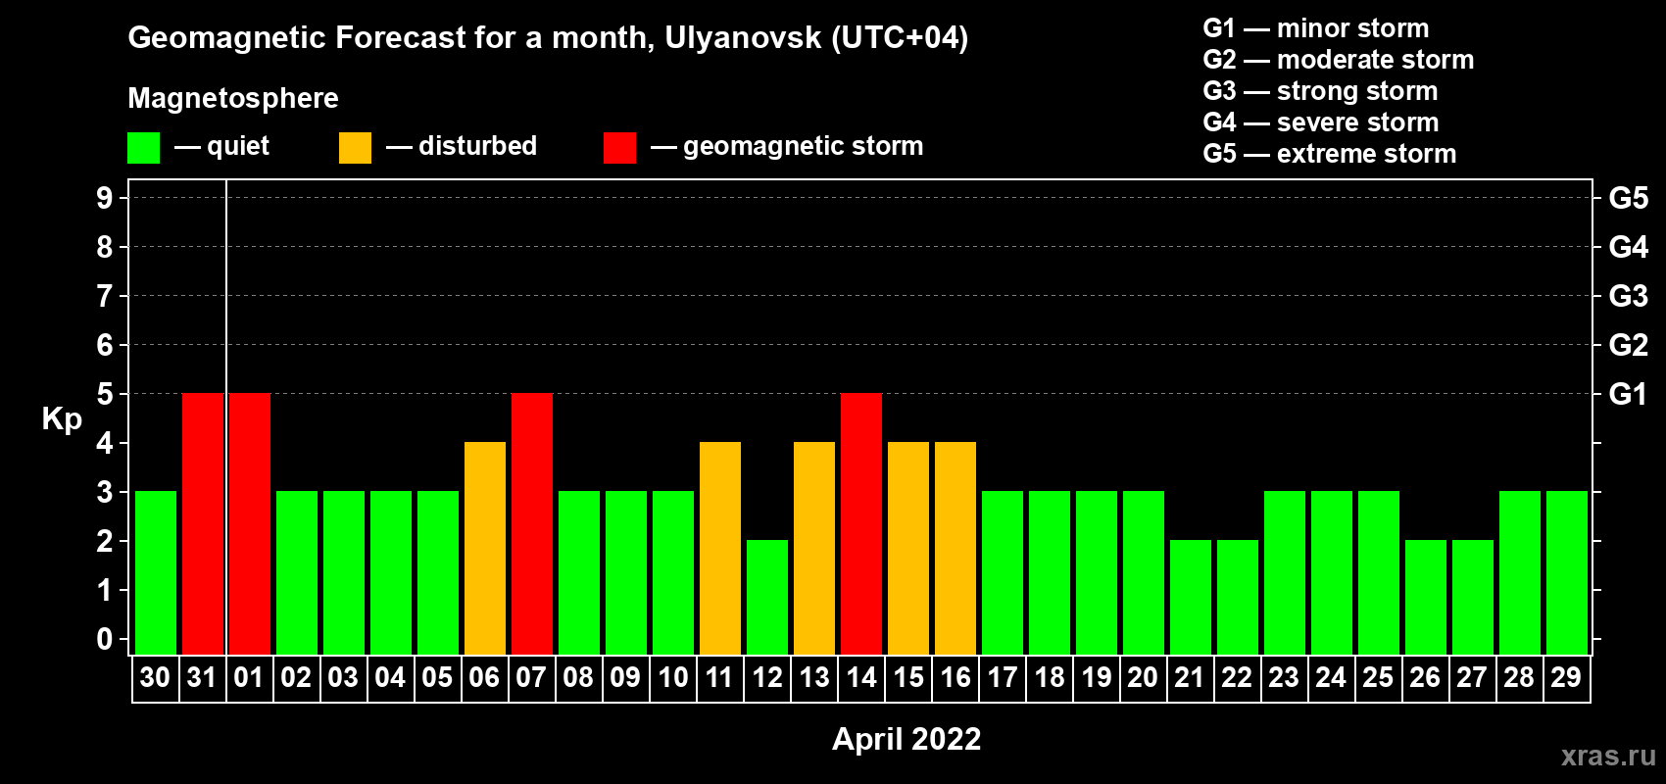This screenshot has width=1666, height=784.
Task: Click the 'Kp' axis label
Action: pyautogui.click(x=62, y=419)
